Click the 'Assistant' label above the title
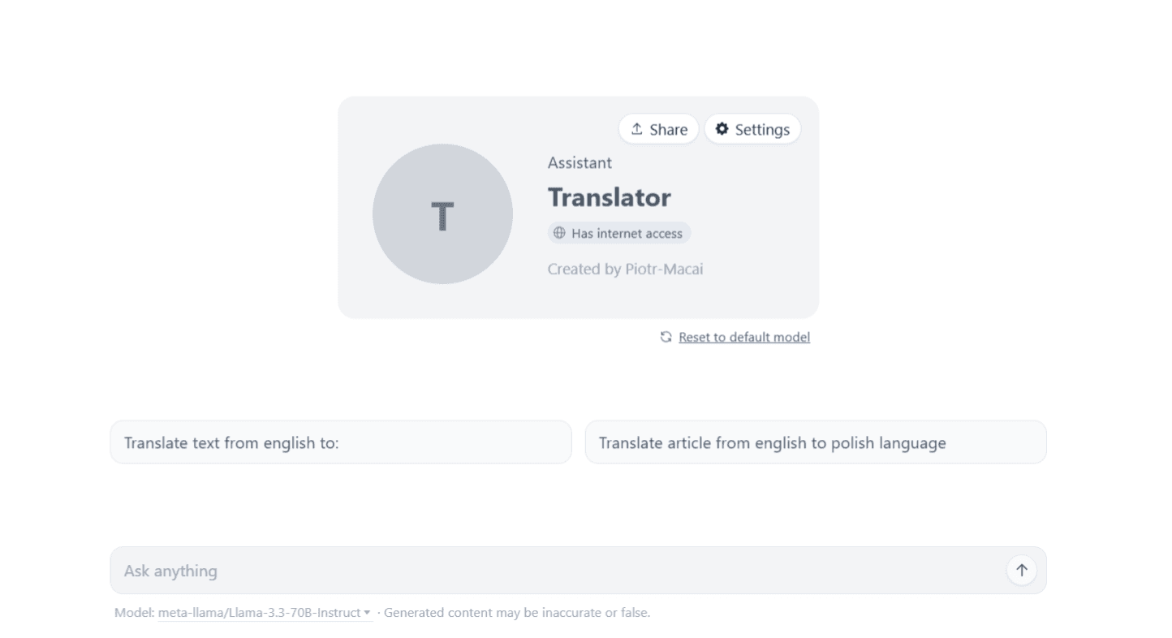The width and height of the screenshot is (1172, 638). click(x=580, y=162)
